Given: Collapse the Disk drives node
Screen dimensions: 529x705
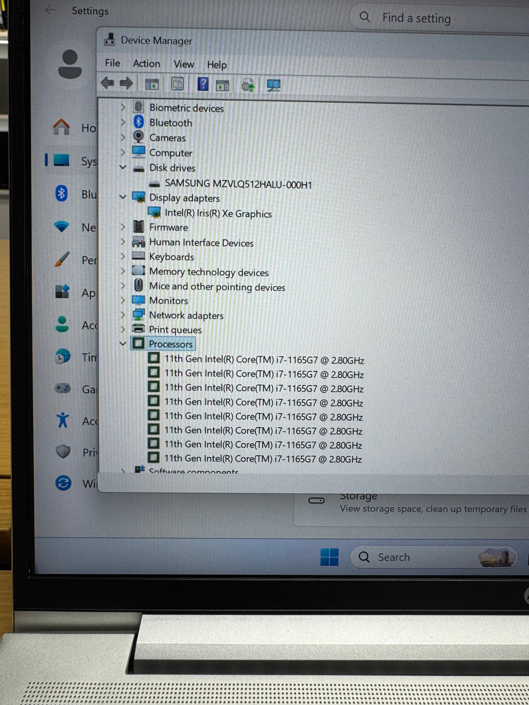Looking at the screenshot, I should pyautogui.click(x=122, y=167).
